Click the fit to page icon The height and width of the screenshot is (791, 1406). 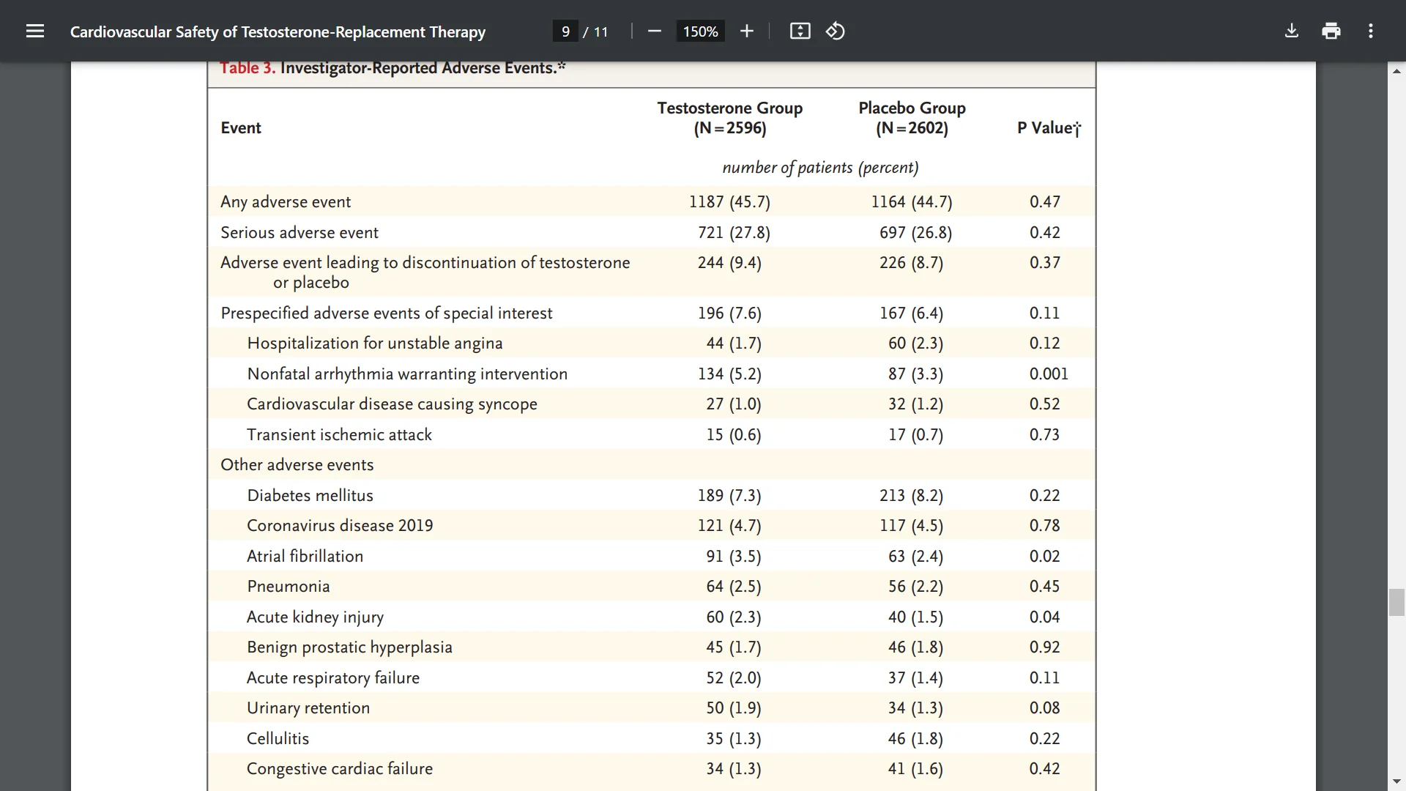[x=800, y=31]
